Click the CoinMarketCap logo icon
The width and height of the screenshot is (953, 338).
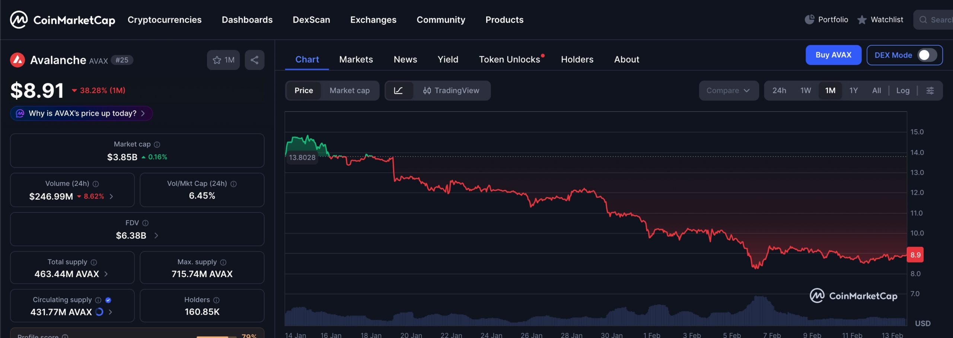19,20
